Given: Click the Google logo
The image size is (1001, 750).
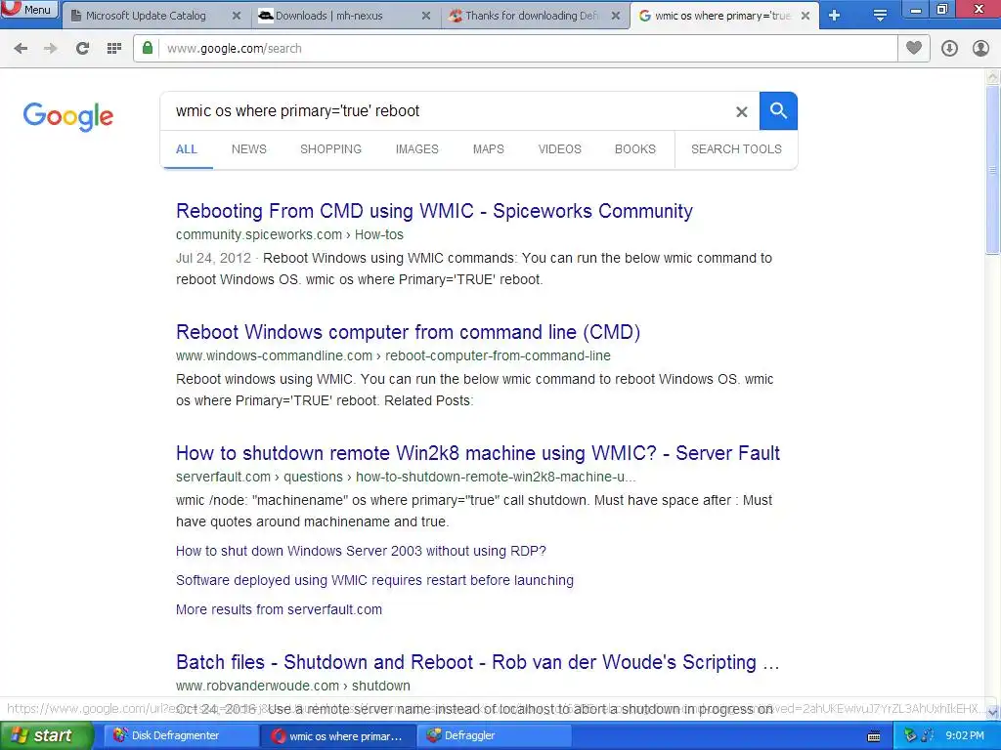Looking at the screenshot, I should pos(68,117).
